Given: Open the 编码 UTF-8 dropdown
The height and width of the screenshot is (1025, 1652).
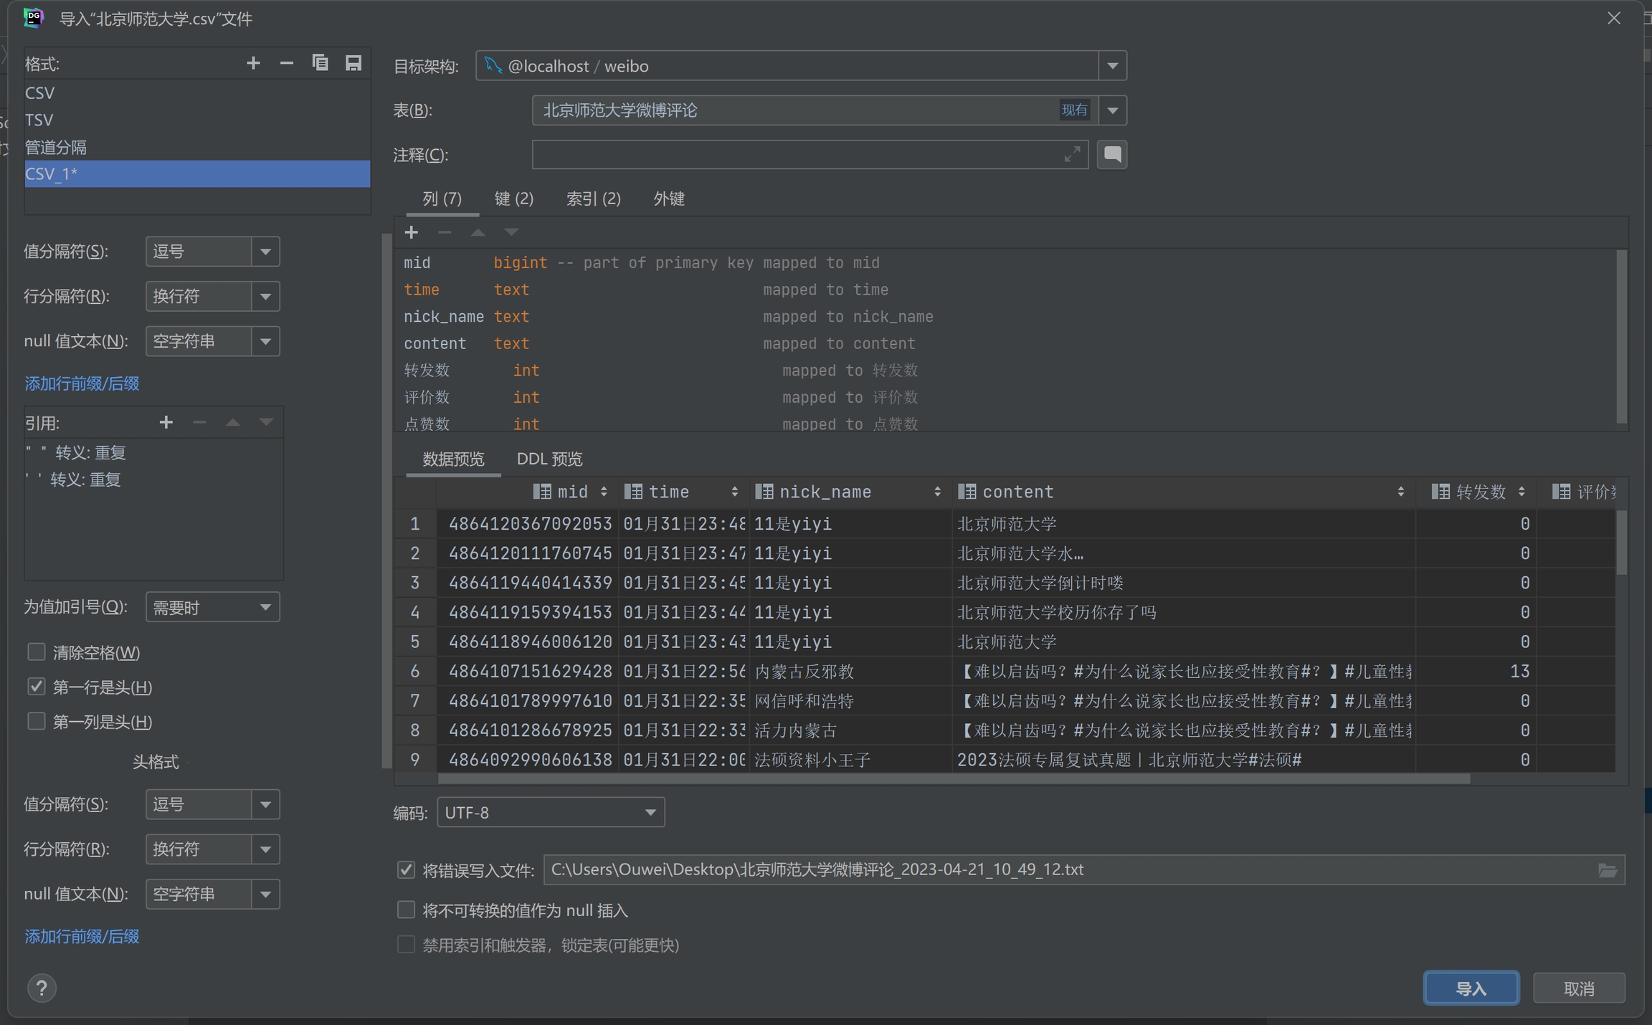Looking at the screenshot, I should coord(551,813).
